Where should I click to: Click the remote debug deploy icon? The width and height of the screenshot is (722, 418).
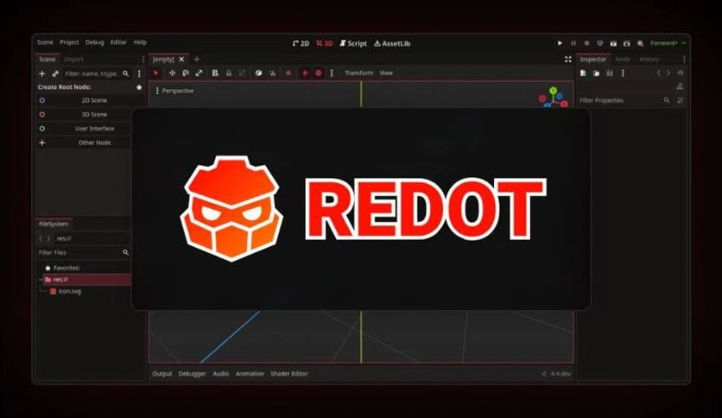600,43
